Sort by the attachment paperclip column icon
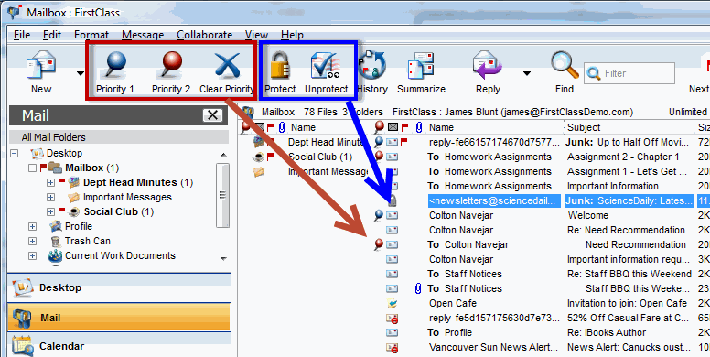This screenshot has height=357, width=710. coord(419,128)
